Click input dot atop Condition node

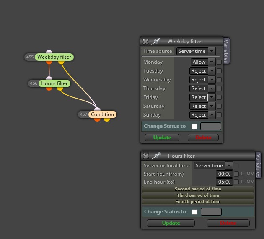(97, 109)
